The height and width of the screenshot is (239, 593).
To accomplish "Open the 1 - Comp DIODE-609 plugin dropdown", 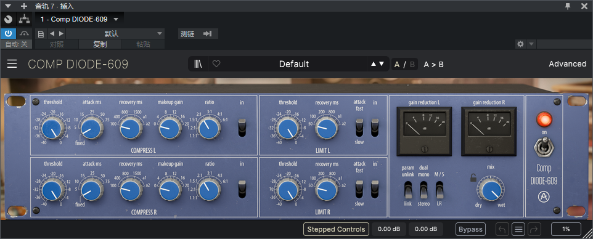I will click(80, 19).
